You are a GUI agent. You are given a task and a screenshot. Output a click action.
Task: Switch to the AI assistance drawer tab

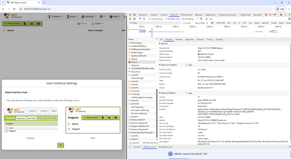point(165,147)
